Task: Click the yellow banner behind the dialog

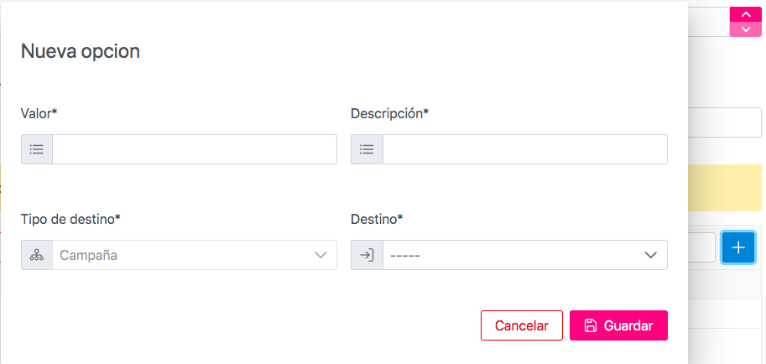Action: pos(725,187)
